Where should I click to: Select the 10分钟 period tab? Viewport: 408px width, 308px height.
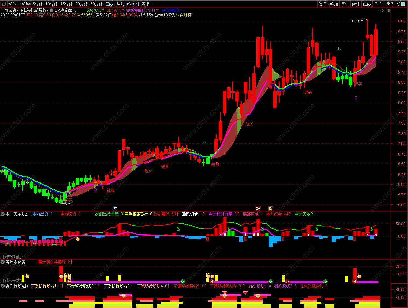[51, 4]
